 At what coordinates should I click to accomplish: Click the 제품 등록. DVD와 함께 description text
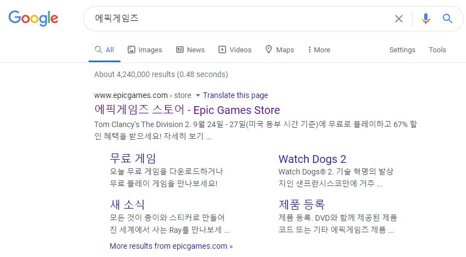click(338, 224)
